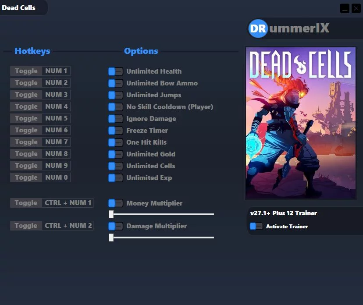Toggle No Skill Cooldown (Player)
Viewport: 363px width, 305px height.
point(116,107)
